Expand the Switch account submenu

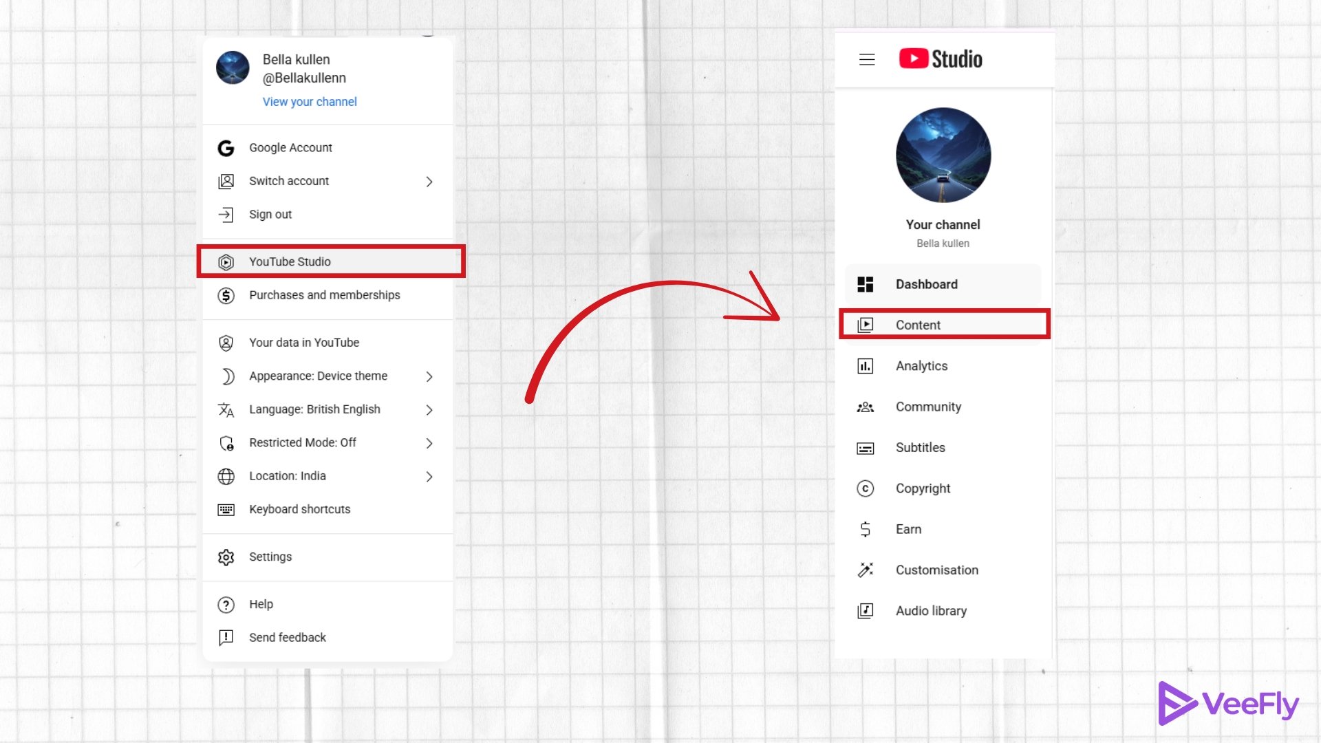(x=429, y=181)
